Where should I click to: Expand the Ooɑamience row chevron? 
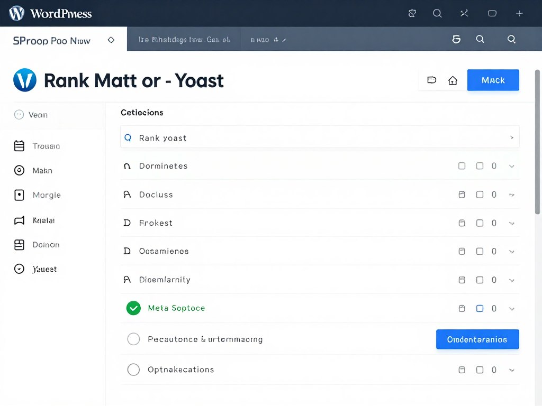[x=512, y=252]
